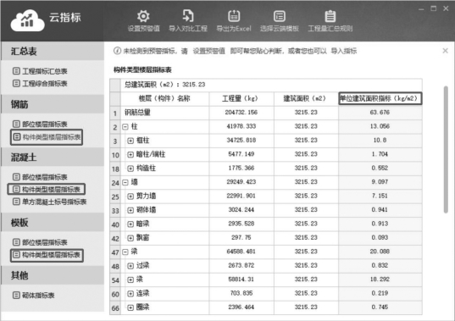
Task: Select 构件类型楼层指标表 under 模板
Action: click(x=47, y=255)
